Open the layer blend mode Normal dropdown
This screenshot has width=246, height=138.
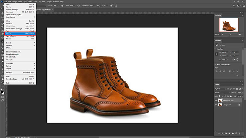click(x=222, y=93)
